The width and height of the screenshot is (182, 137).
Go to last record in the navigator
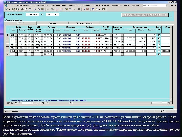38,103
